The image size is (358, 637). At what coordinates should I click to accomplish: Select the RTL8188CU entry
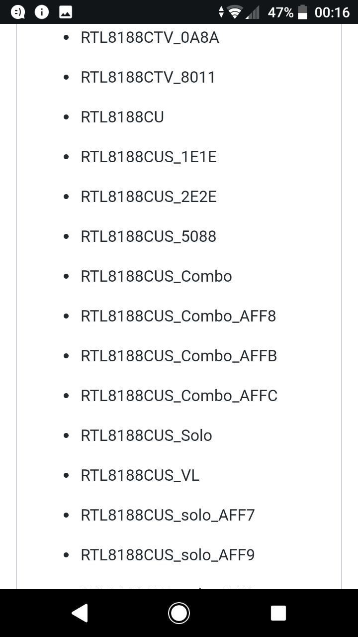click(122, 117)
